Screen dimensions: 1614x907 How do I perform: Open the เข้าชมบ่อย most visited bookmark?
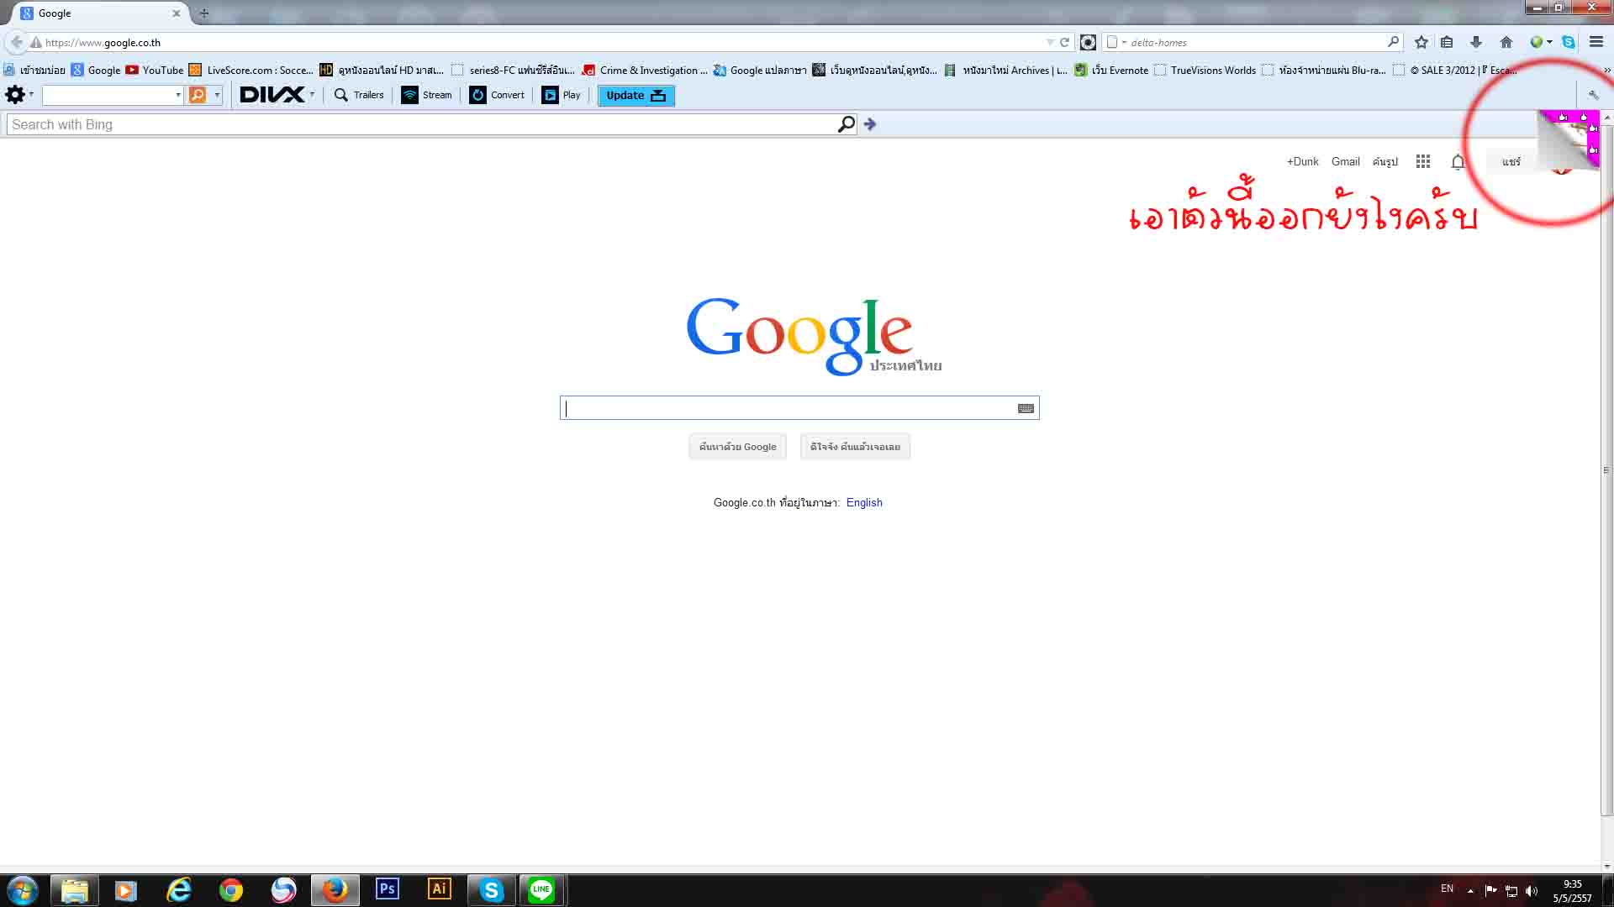click(x=34, y=71)
